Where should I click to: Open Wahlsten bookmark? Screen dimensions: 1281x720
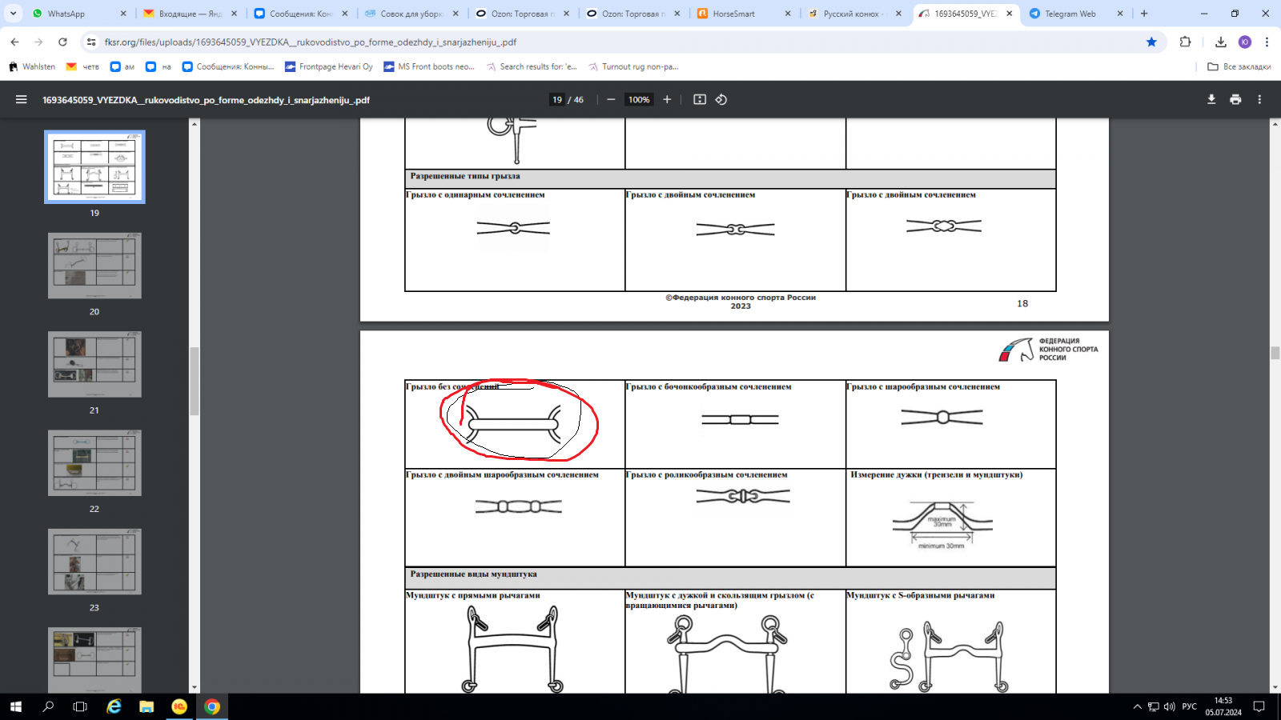click(32, 66)
